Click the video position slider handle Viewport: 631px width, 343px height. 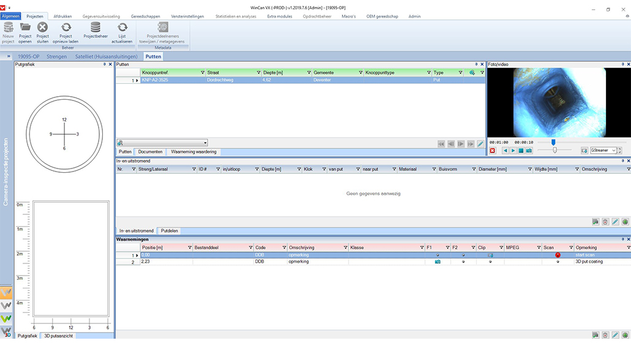(x=553, y=142)
